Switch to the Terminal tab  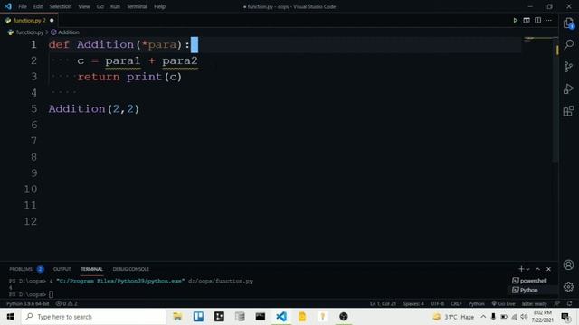coord(91,269)
